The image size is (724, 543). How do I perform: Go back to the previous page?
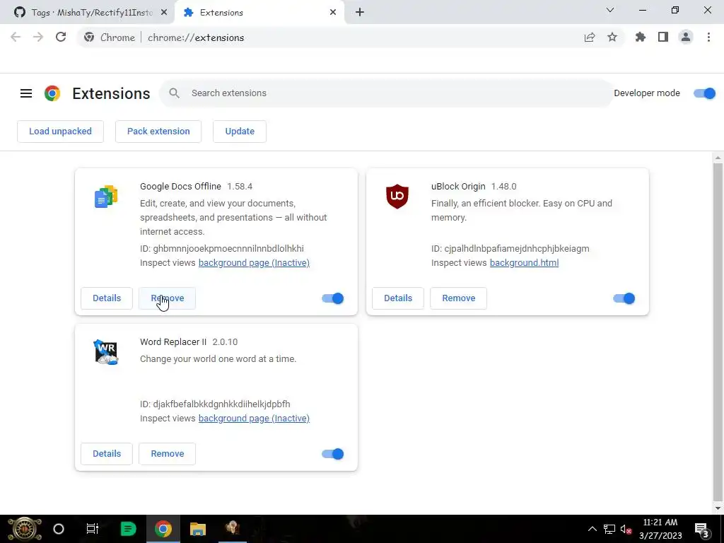click(x=16, y=37)
